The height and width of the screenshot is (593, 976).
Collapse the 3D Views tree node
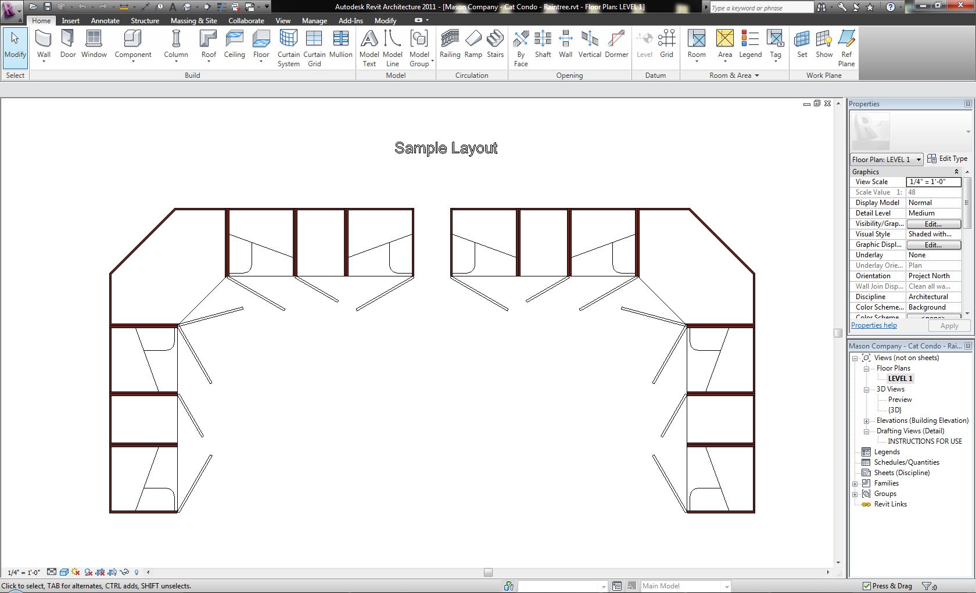866,389
